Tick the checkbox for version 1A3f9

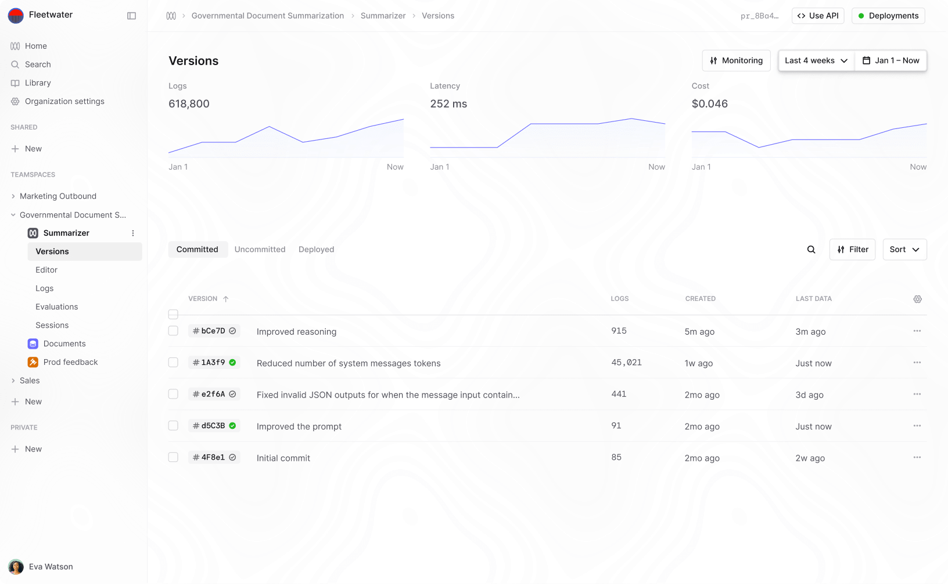point(173,363)
